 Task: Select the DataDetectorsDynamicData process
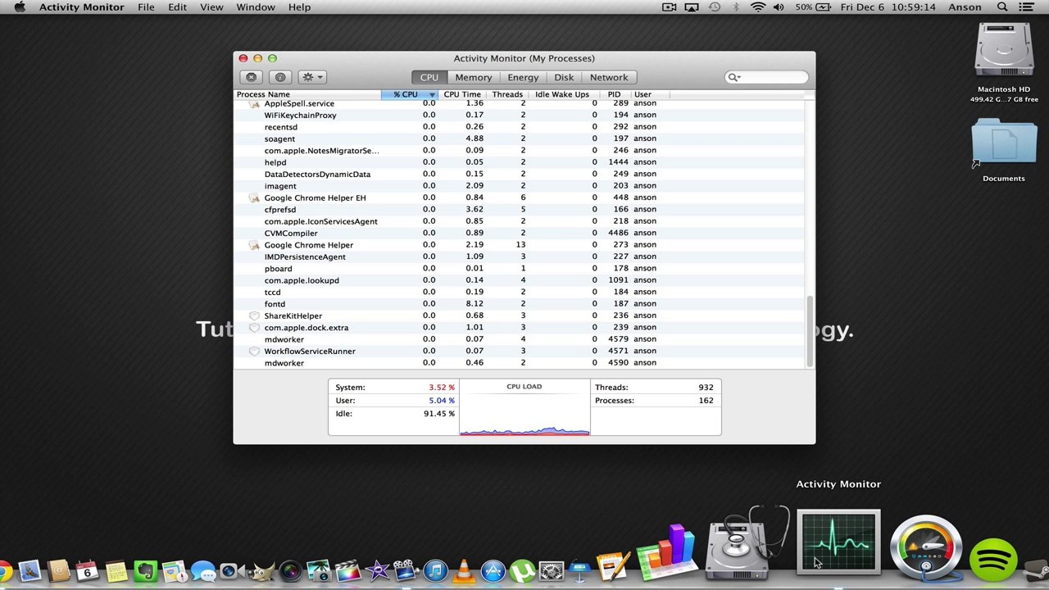[x=520, y=174]
